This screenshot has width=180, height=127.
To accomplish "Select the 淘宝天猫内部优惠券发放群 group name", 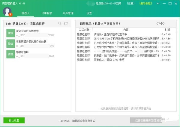I will tap(31, 42).
